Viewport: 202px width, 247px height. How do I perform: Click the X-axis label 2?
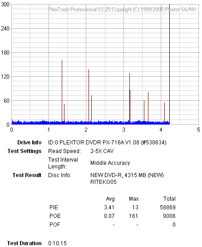(86, 130)
